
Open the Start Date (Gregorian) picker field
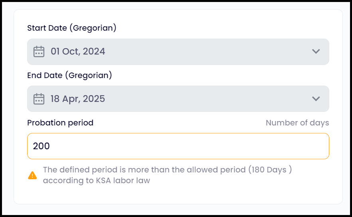178,52
